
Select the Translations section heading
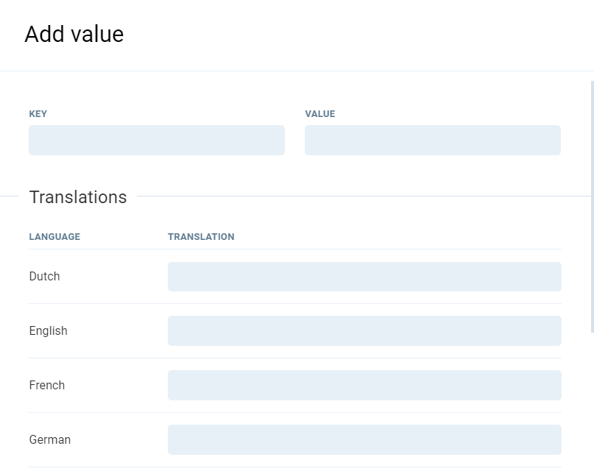(78, 197)
